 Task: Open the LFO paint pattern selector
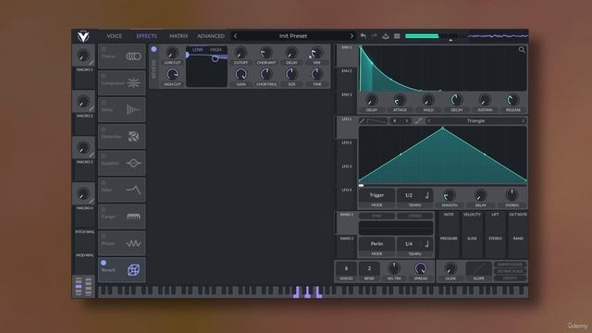coord(377,121)
